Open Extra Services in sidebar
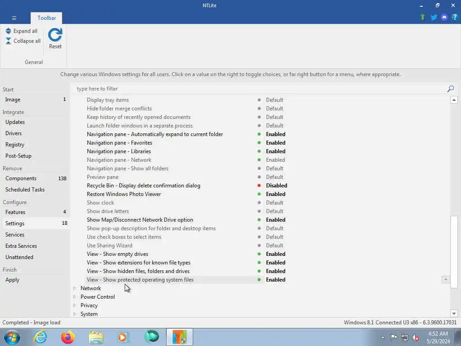The width and height of the screenshot is (461, 346). click(35, 246)
